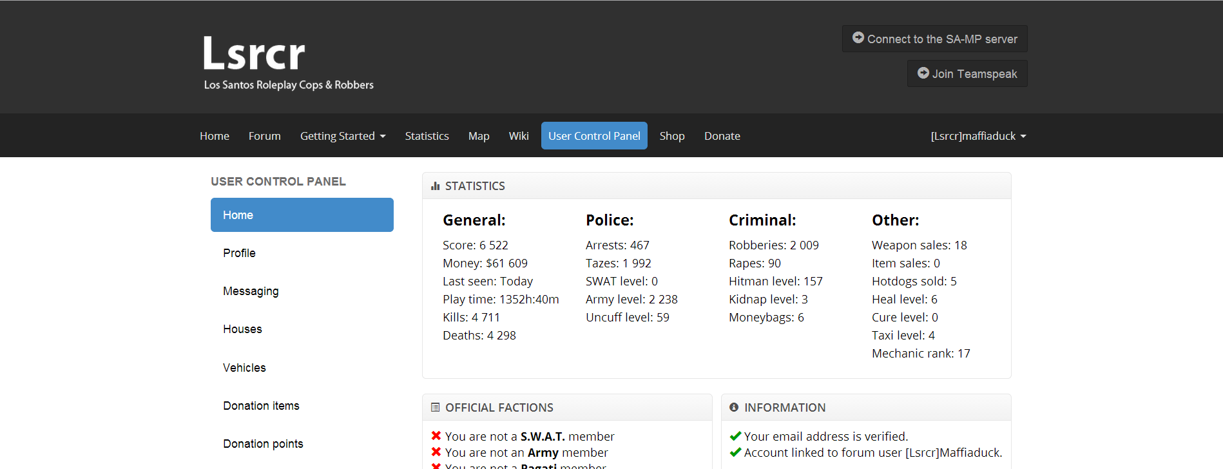Click the Hitman level: 157 entry

click(x=776, y=282)
